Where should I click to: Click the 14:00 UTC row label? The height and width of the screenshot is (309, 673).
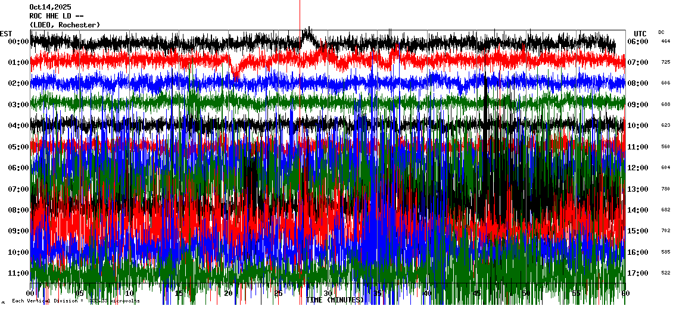pos(638,210)
